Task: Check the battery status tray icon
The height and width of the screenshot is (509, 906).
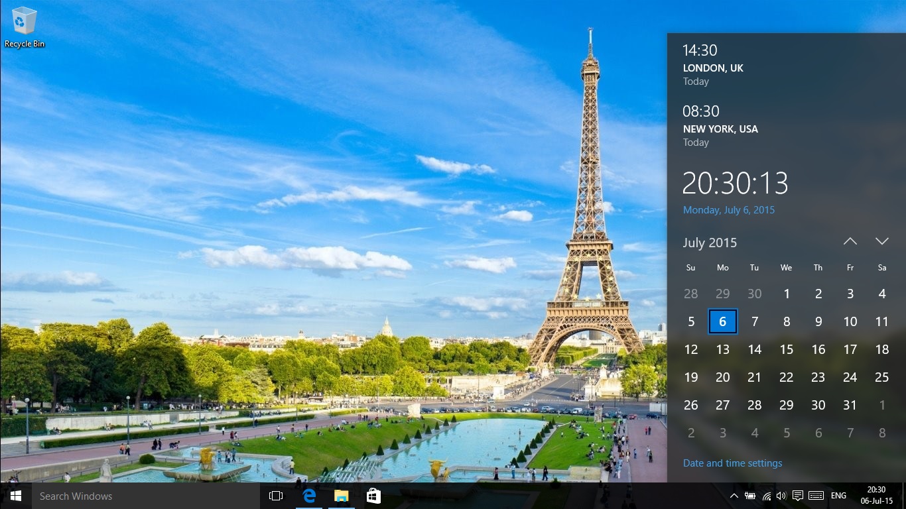Action: click(x=750, y=496)
